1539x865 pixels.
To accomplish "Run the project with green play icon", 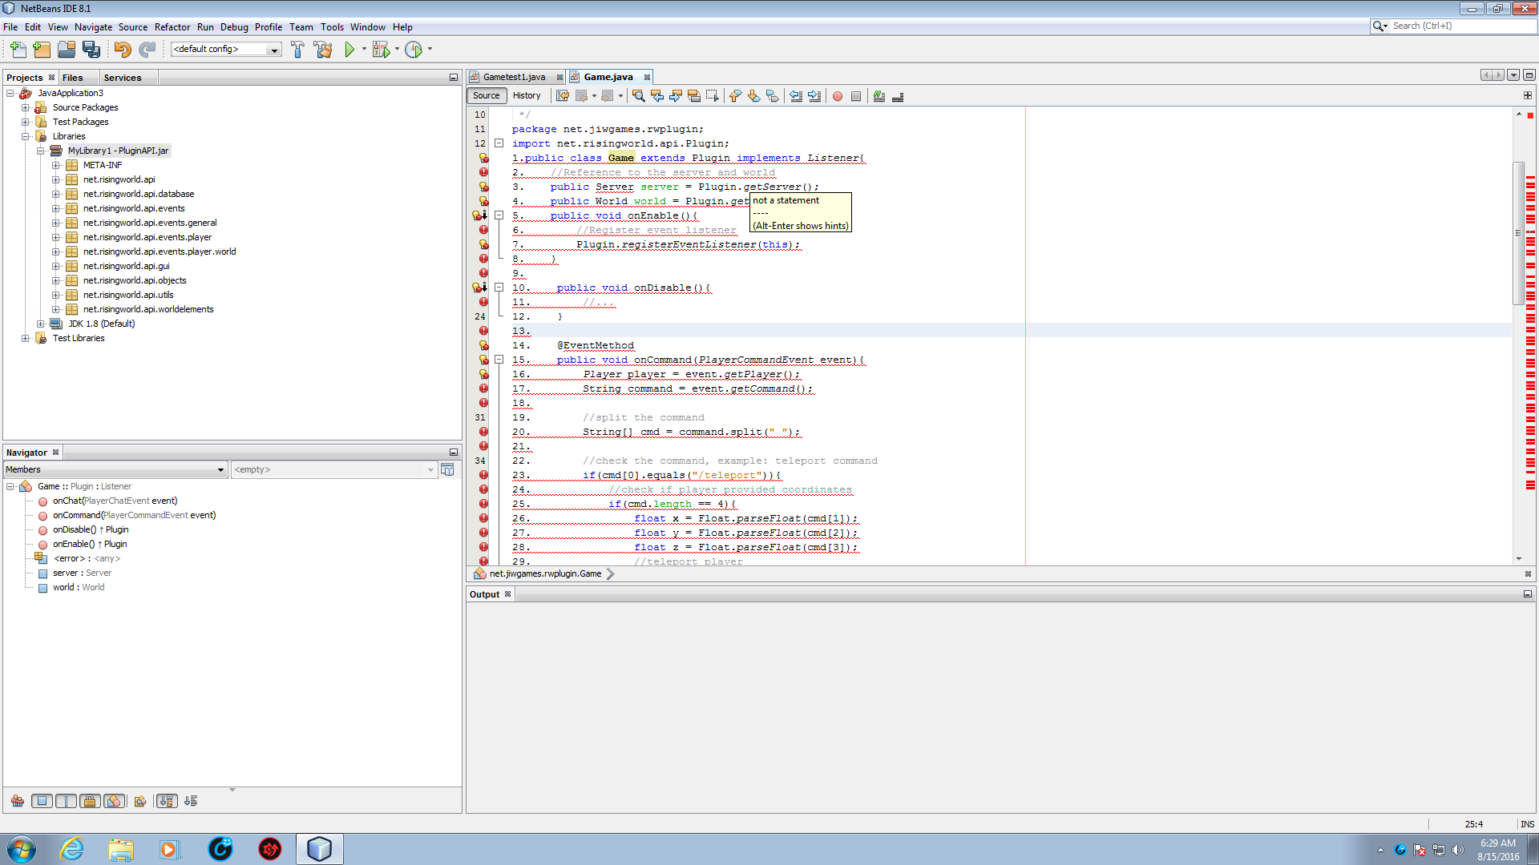I will tap(349, 50).
